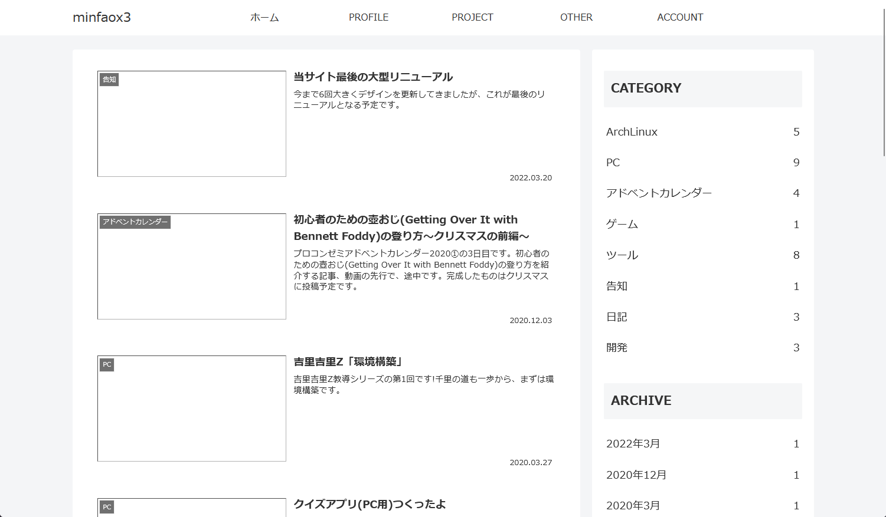Click the アドベントカレンダー badge on second article
This screenshot has height=517, width=886.
coord(135,222)
